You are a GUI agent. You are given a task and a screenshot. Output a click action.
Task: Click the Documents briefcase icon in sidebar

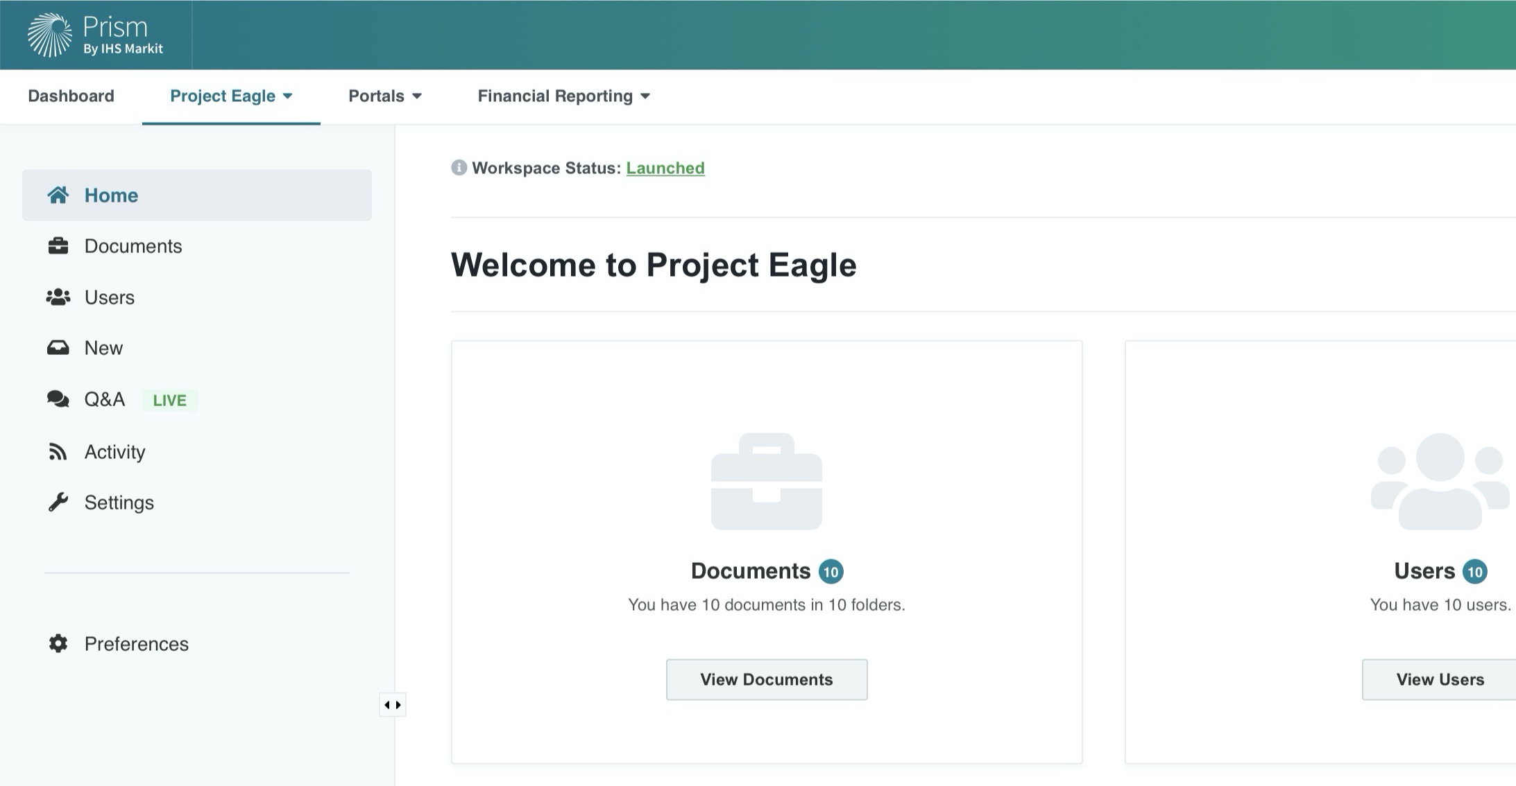[x=58, y=246]
